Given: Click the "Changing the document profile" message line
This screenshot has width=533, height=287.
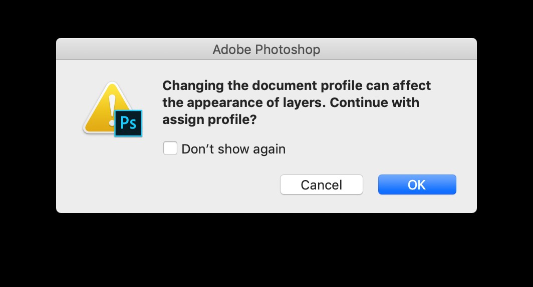Looking at the screenshot, I should [297, 85].
